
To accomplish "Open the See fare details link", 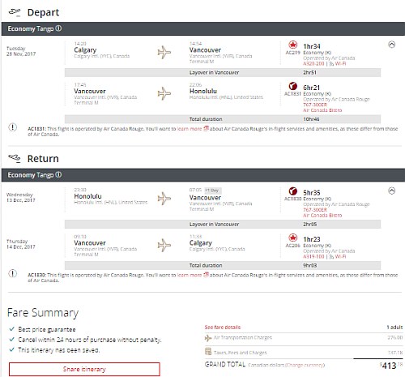I will 223,328.
